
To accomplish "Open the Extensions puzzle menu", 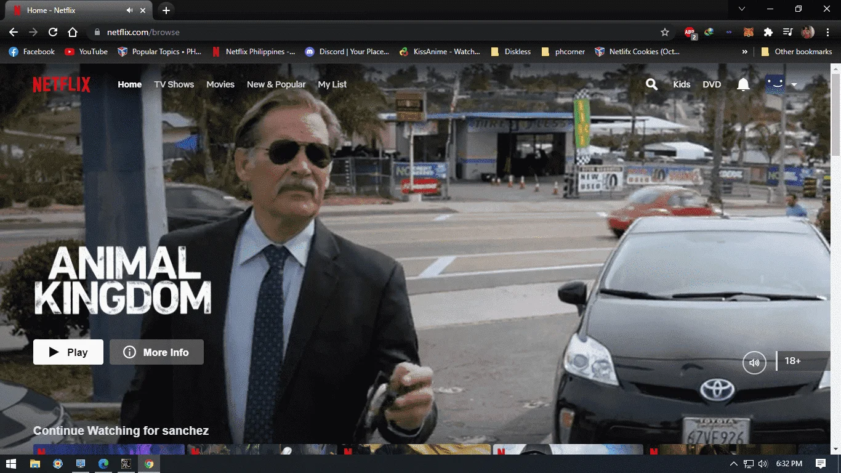I will (768, 32).
